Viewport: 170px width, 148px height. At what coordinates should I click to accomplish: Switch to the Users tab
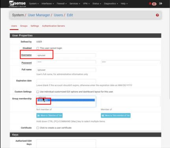click(x=14, y=26)
